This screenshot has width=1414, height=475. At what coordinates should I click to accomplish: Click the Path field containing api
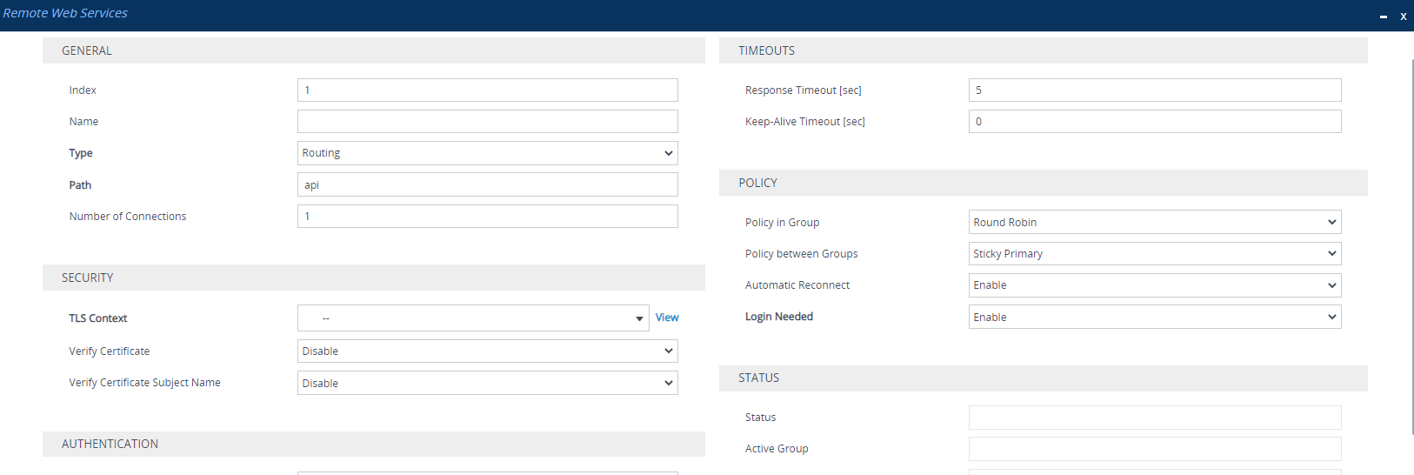[487, 184]
